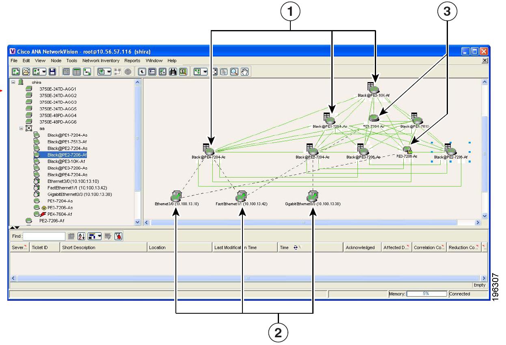
Task: Select FastEthernet1/1 (10.100.13.42) in the tree
Action: [77, 188]
